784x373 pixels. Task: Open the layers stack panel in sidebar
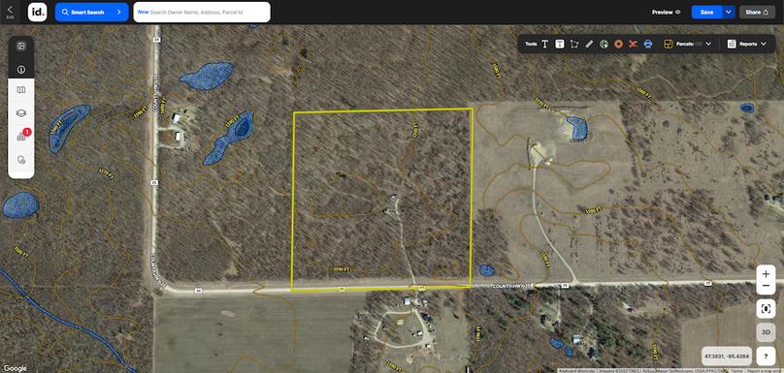click(x=21, y=113)
